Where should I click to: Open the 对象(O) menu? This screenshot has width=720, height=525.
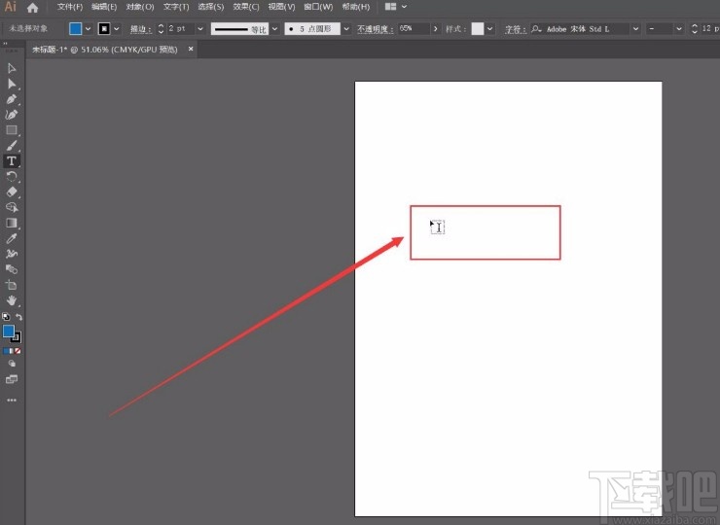tap(140, 7)
